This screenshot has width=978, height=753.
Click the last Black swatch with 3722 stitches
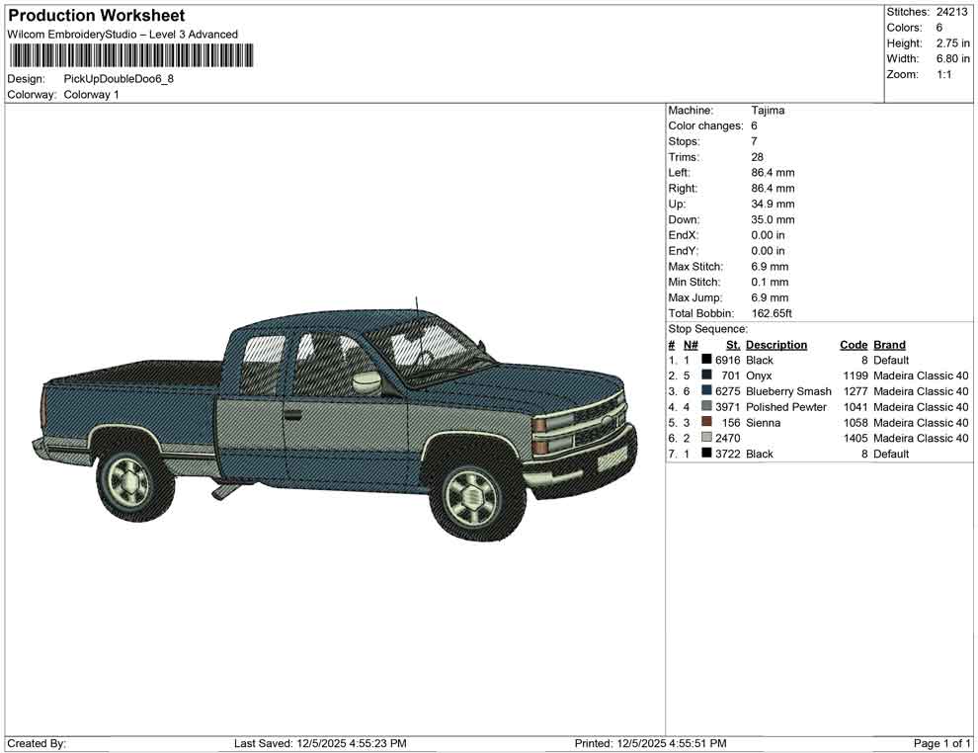tap(706, 454)
